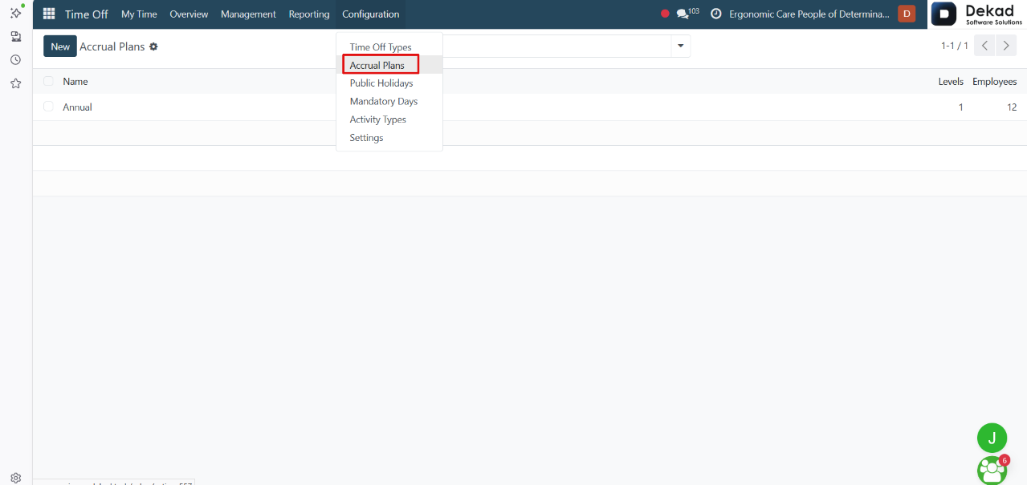Viewport: 1027px width, 485px height.
Task: Tick the checkbox for the Annual row
Action: click(x=48, y=107)
